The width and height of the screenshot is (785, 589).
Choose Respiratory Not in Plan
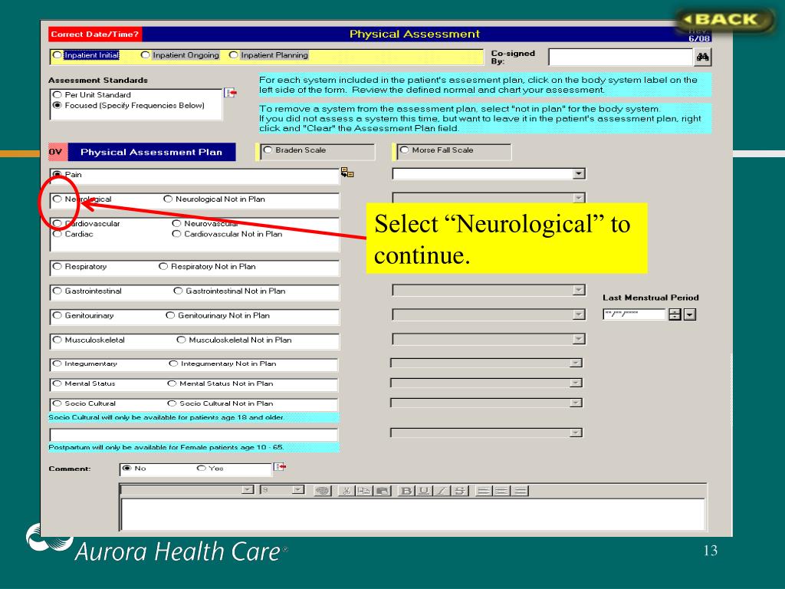[163, 266]
